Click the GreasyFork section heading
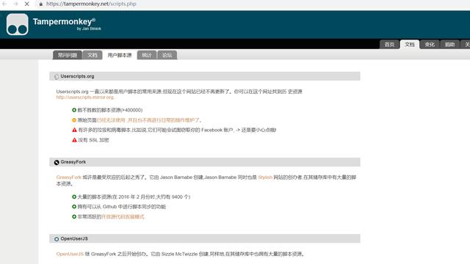Image resolution: width=470 pixels, height=264 pixels. pyautogui.click(x=73, y=162)
